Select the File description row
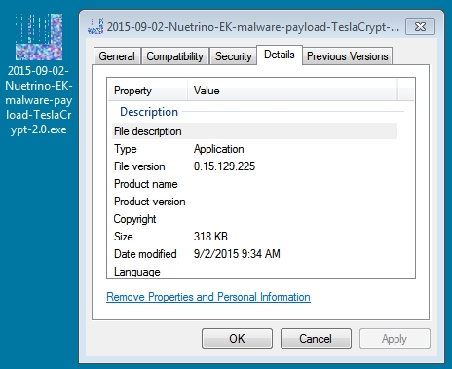The width and height of the screenshot is (452, 369). (x=254, y=131)
